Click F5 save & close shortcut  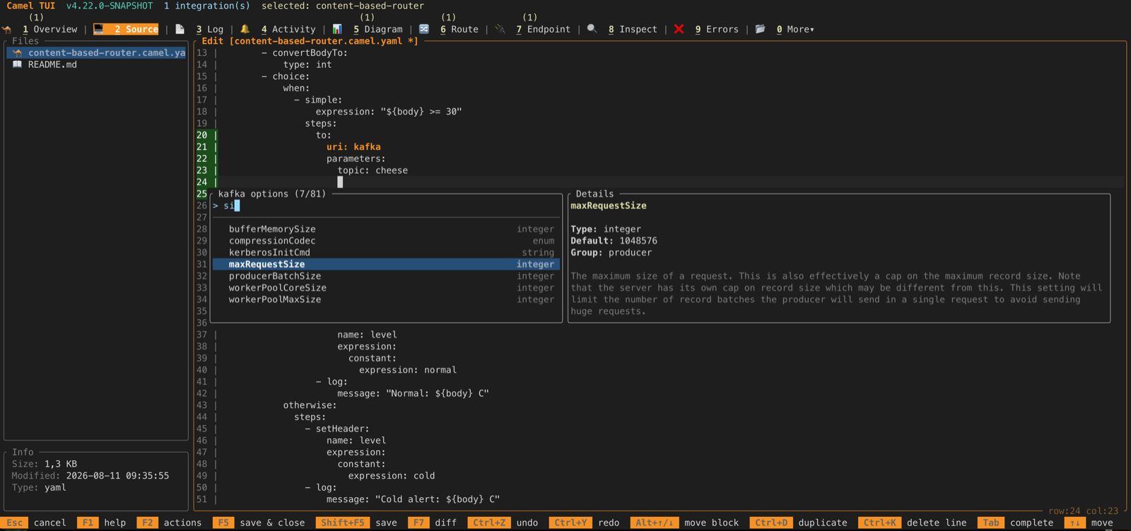pyautogui.click(x=259, y=523)
